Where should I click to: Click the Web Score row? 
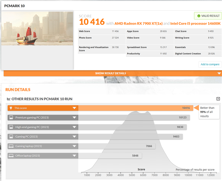[102, 31]
